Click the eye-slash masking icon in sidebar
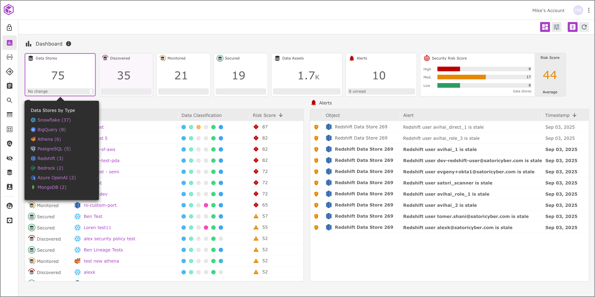595x297 pixels. tap(10, 158)
